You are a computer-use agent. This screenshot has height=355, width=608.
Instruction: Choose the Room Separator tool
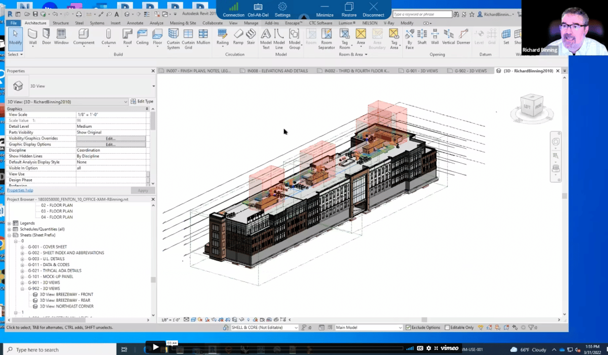click(x=327, y=39)
